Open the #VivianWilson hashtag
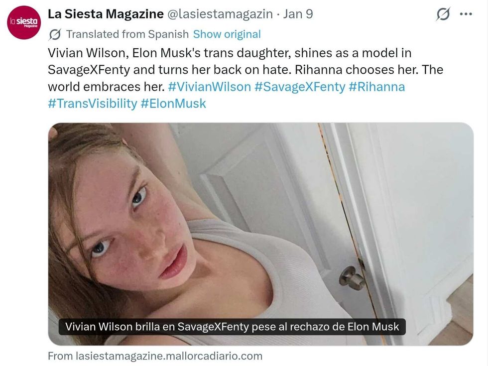 tap(209, 87)
